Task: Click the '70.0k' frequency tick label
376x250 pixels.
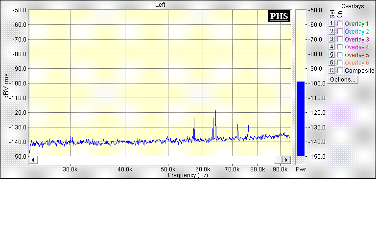Action: [232, 169]
